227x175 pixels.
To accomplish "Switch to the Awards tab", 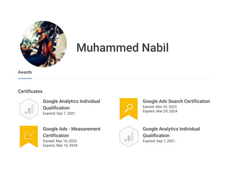I will [25, 72].
